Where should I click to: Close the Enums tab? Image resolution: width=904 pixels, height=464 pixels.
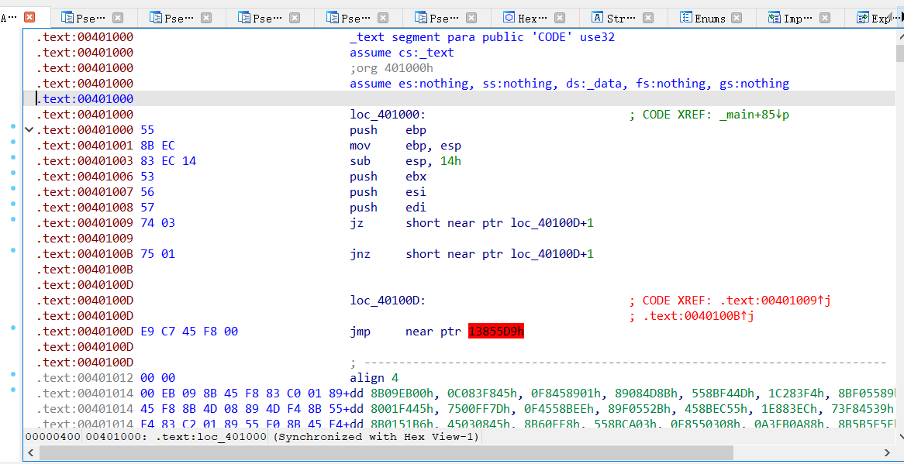[737, 18]
